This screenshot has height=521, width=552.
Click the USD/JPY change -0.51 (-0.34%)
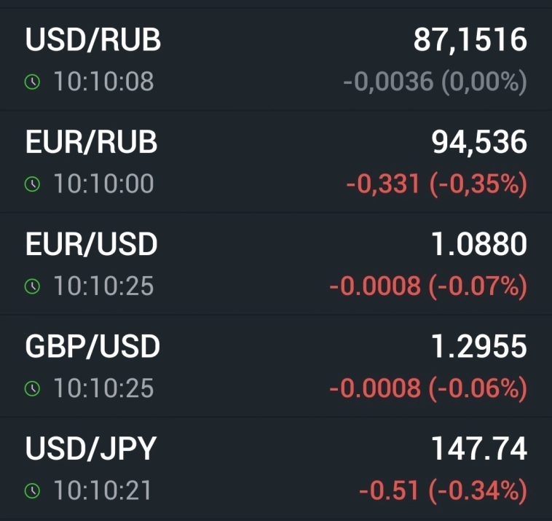tap(443, 491)
